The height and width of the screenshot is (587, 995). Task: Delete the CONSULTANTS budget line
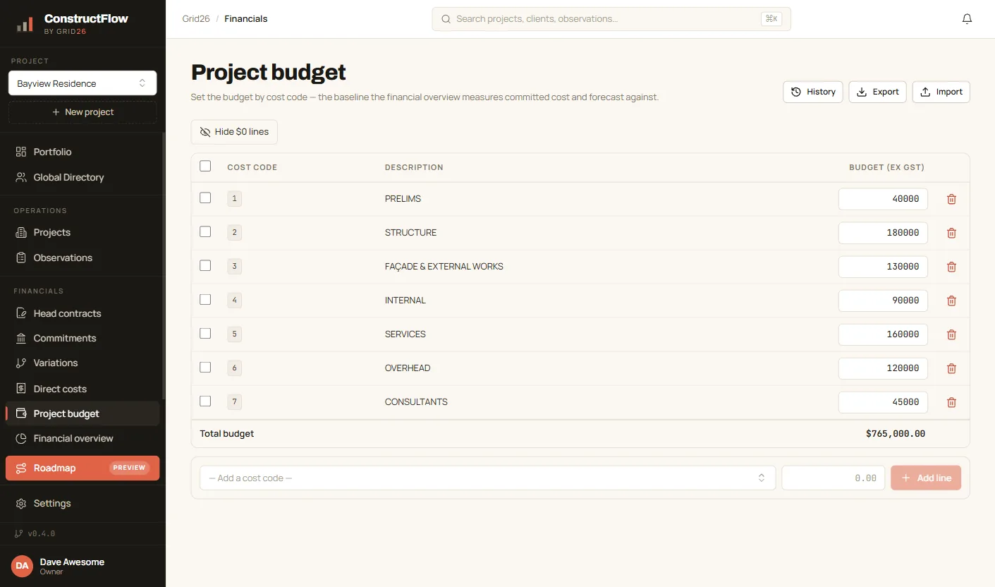point(951,402)
